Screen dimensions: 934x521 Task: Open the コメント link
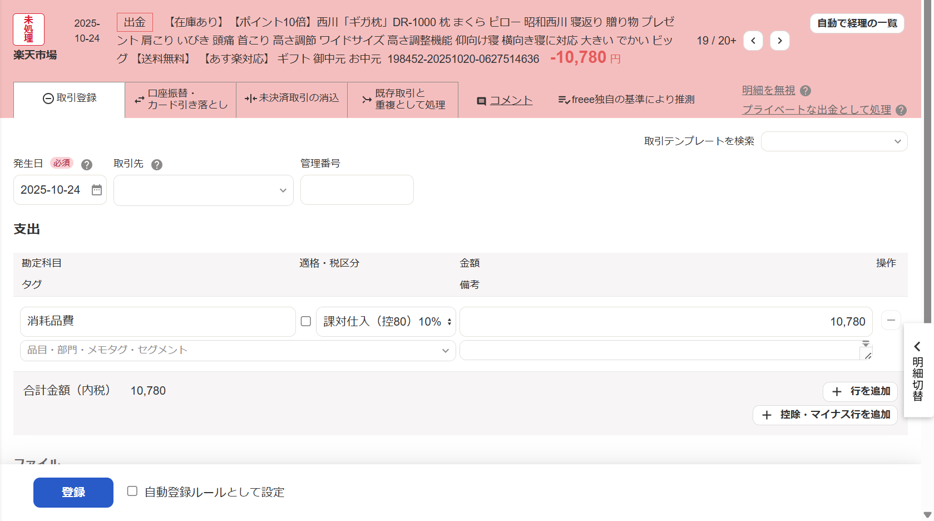[x=511, y=101]
